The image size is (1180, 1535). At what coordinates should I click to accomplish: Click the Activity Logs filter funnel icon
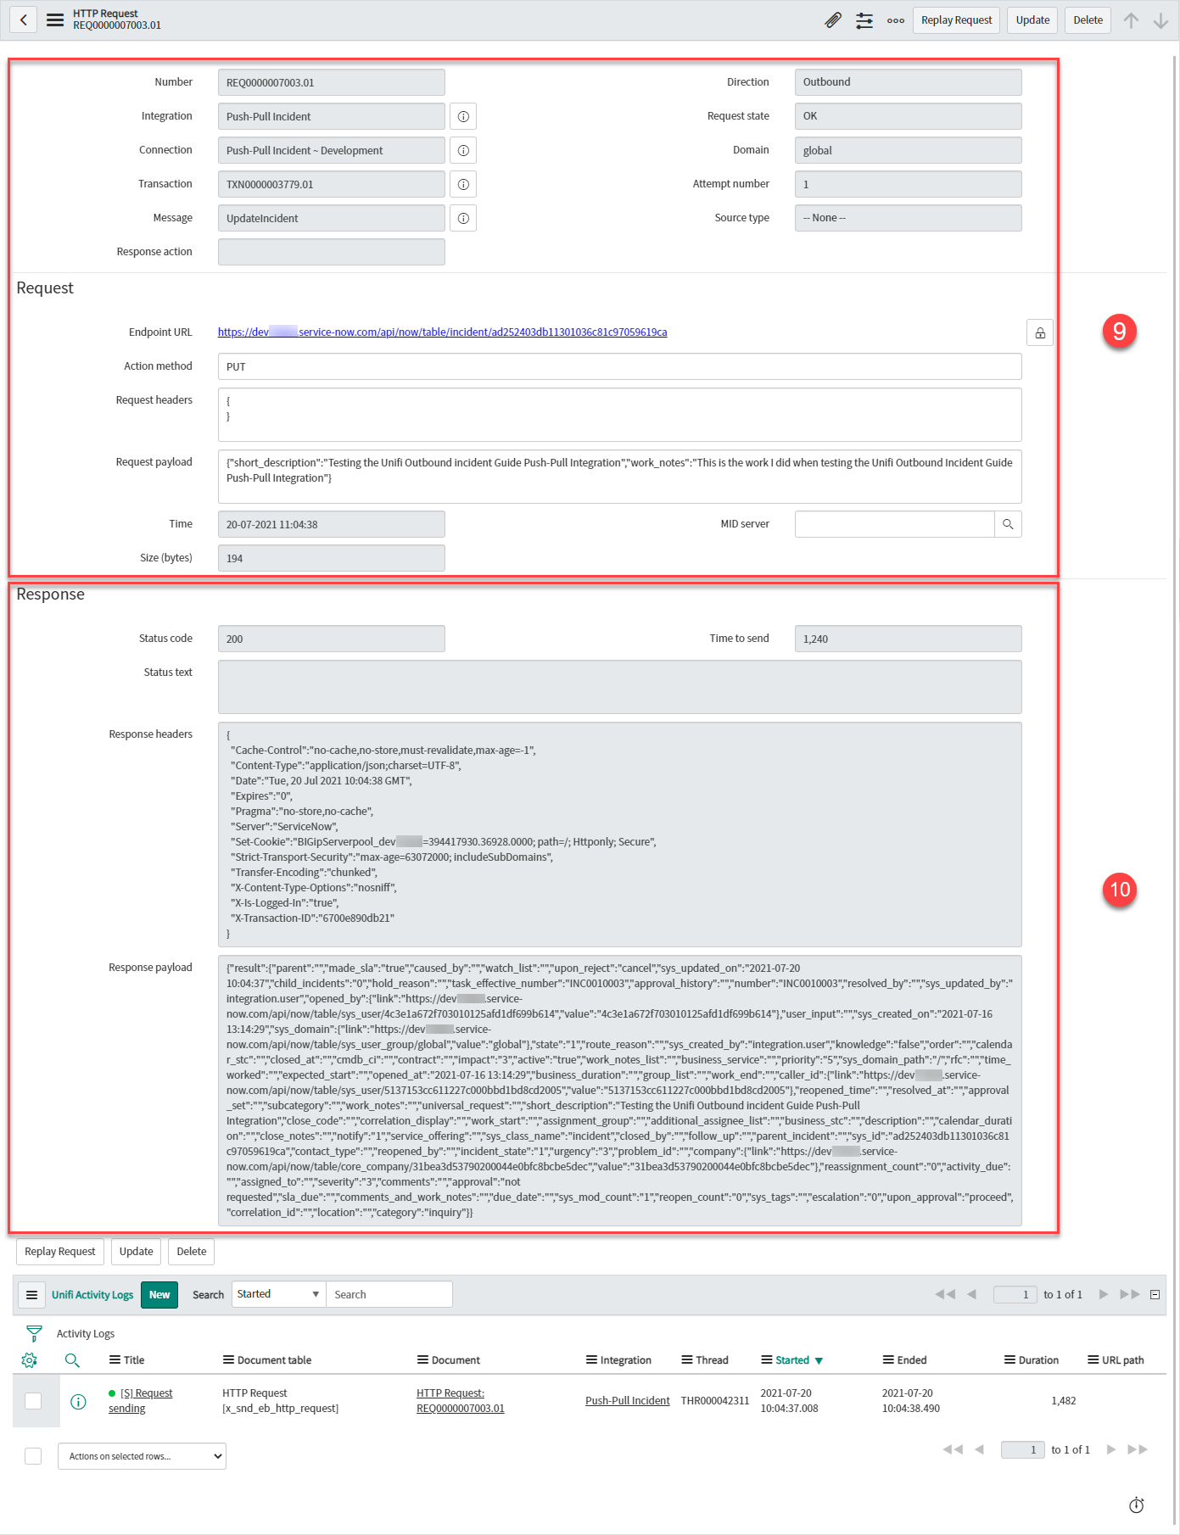coord(34,1333)
